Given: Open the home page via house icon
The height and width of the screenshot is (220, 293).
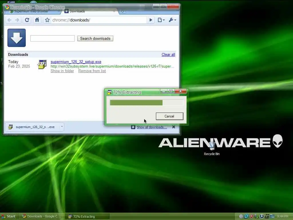Looking at the screenshot, I should 37,20.
